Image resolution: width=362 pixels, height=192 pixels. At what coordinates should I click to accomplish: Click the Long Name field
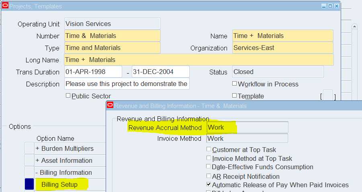click(x=199, y=60)
